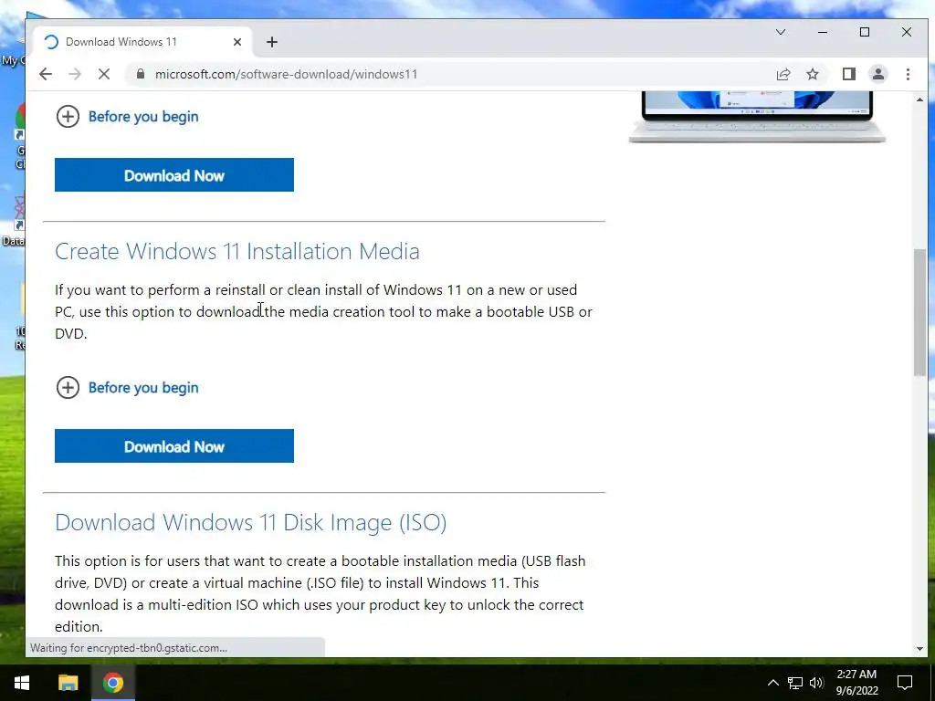Expand Before you begin under Installation Media
This screenshot has height=701, width=935.
pyautogui.click(x=127, y=387)
